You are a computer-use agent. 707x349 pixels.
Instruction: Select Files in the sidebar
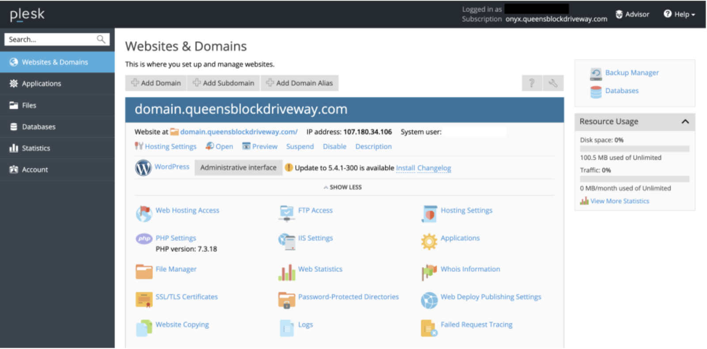click(x=29, y=105)
